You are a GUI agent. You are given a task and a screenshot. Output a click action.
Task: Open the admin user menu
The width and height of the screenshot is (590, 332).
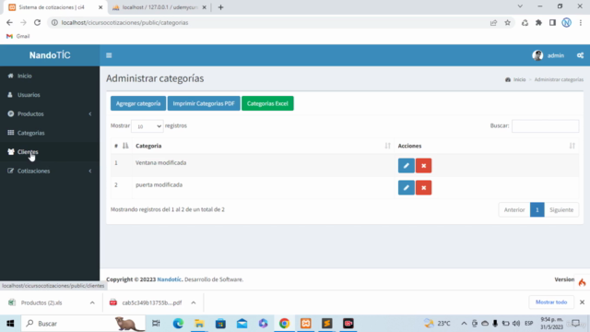click(x=549, y=55)
